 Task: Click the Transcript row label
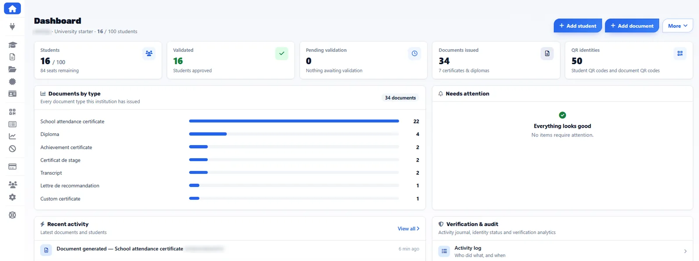pos(51,173)
